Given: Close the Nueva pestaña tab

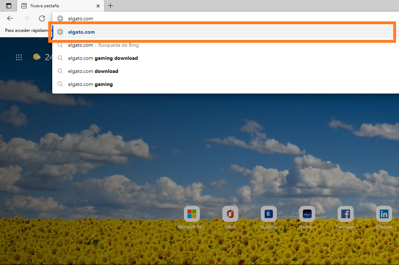Looking at the screenshot, I should pos(98,6).
